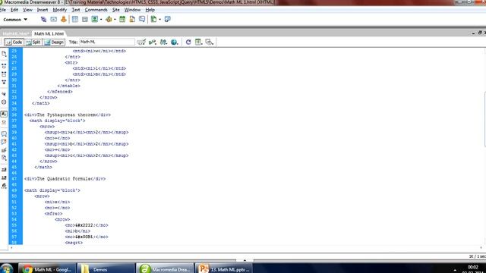The width and height of the screenshot is (486, 273).
Task: Format Source Code in coding toolbar
Action: click(x=4, y=186)
